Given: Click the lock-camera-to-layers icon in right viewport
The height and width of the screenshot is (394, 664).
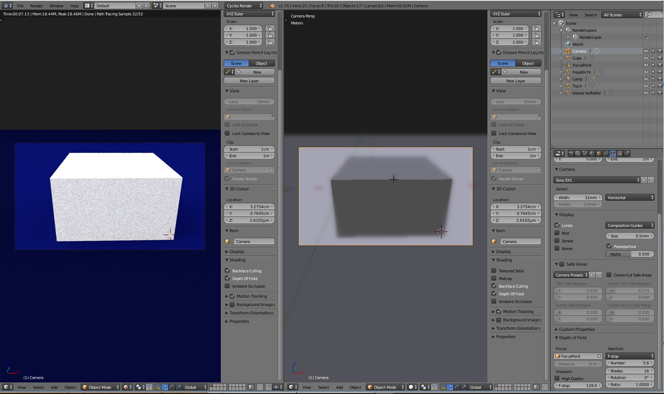Looking at the screenshot, I should pos(536,387).
